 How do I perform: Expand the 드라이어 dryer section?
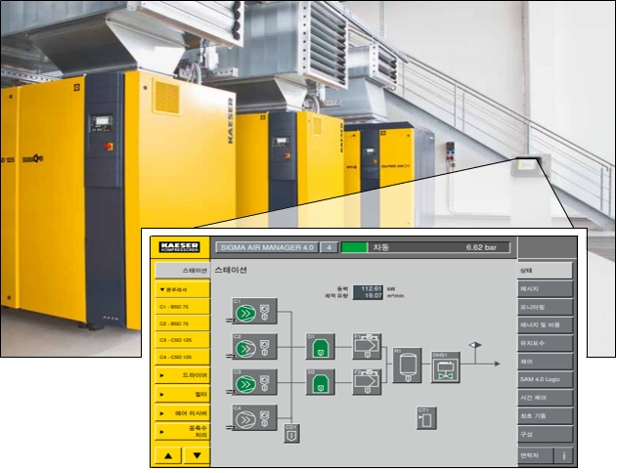point(183,375)
